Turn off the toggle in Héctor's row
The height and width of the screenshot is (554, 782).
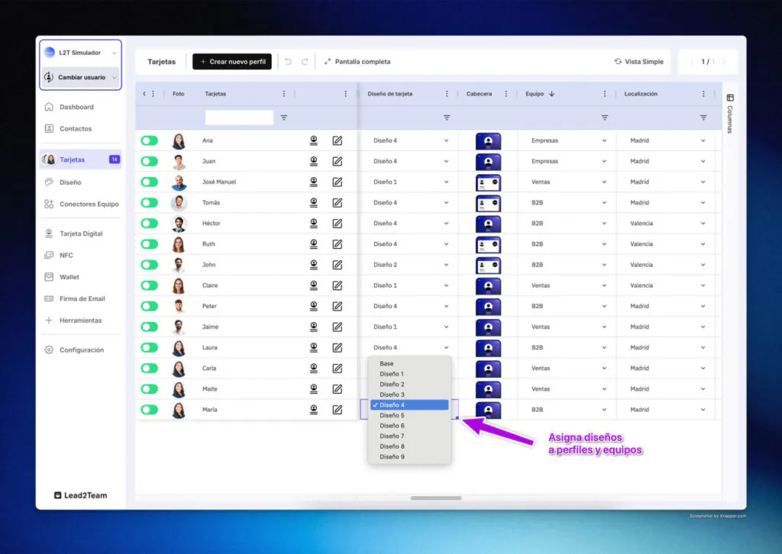tap(149, 224)
